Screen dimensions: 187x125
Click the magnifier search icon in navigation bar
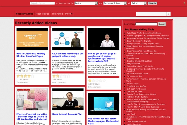coord(168,14)
